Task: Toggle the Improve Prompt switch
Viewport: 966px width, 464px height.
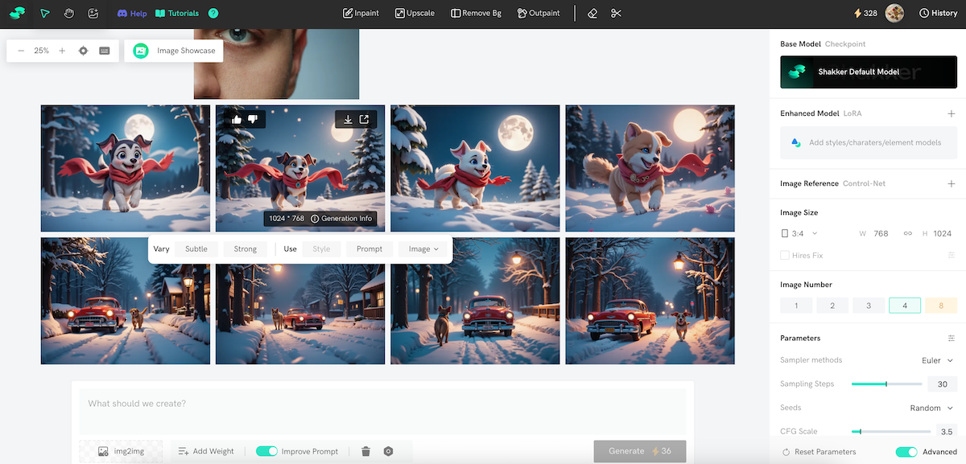Action: point(266,451)
